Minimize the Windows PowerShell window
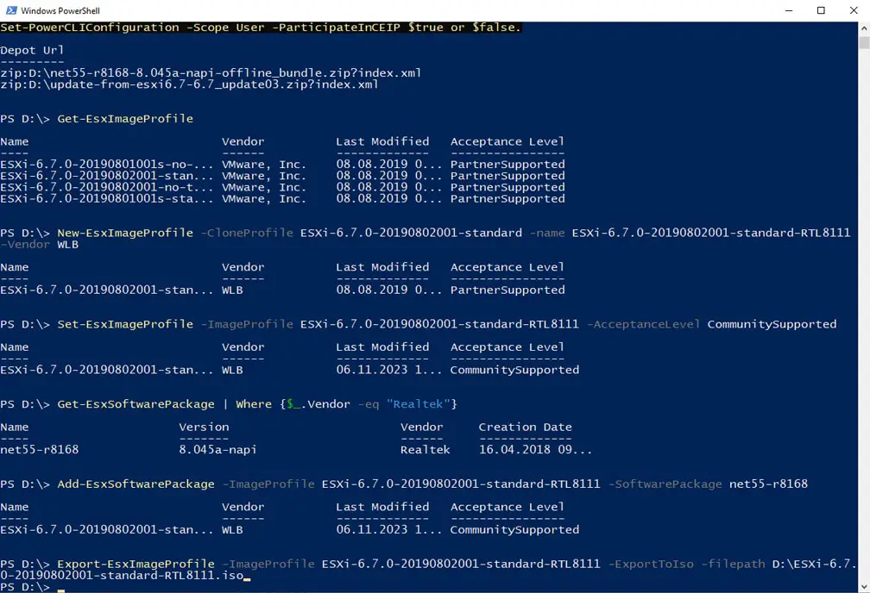 point(789,10)
